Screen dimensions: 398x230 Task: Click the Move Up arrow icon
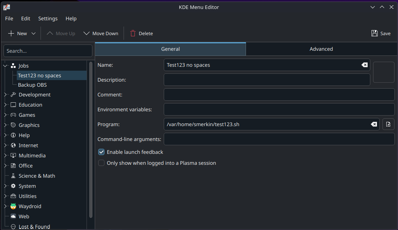[x=50, y=33]
